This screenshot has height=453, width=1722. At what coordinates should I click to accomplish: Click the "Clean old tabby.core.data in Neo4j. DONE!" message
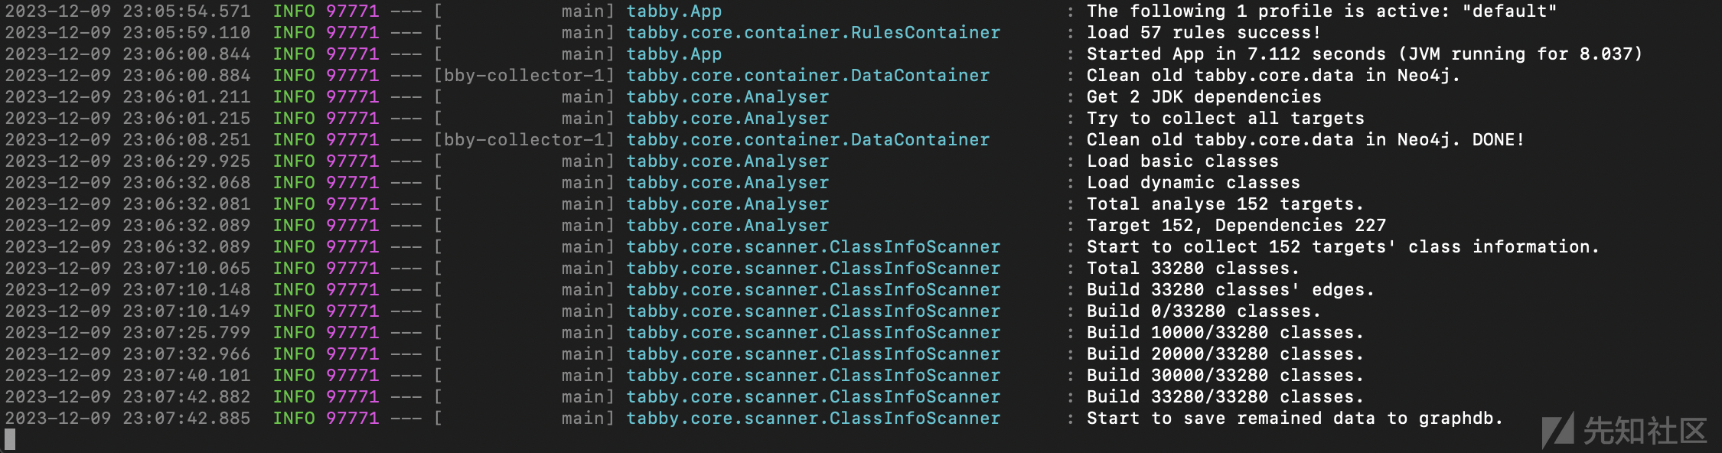point(1305,140)
